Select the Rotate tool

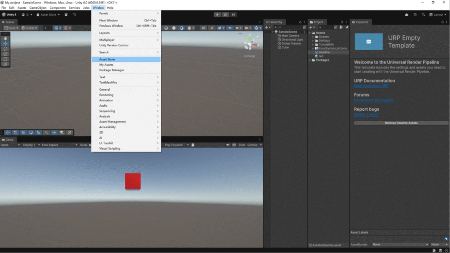(x=5, y=48)
